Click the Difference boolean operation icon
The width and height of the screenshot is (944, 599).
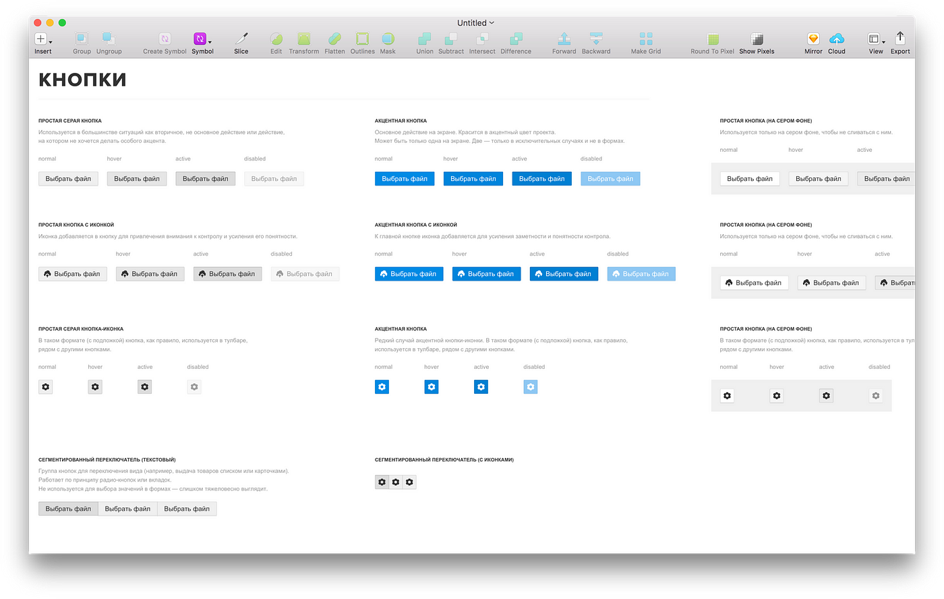pyautogui.click(x=516, y=38)
